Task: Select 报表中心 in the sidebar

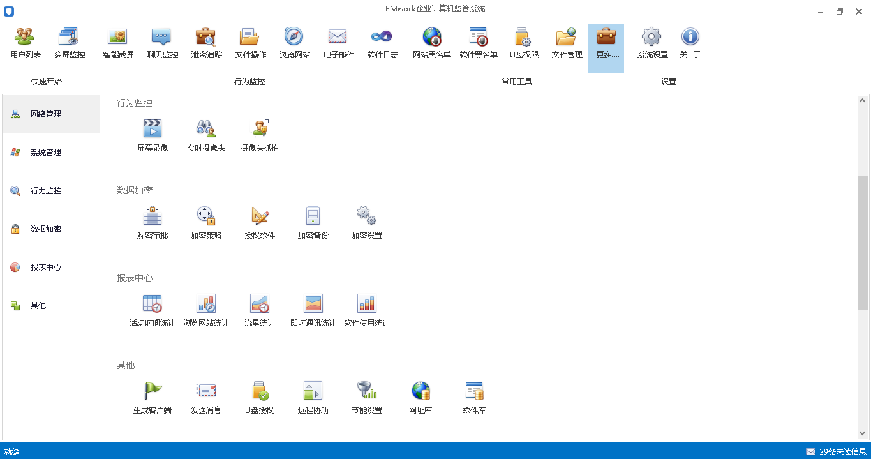Action: 51,267
